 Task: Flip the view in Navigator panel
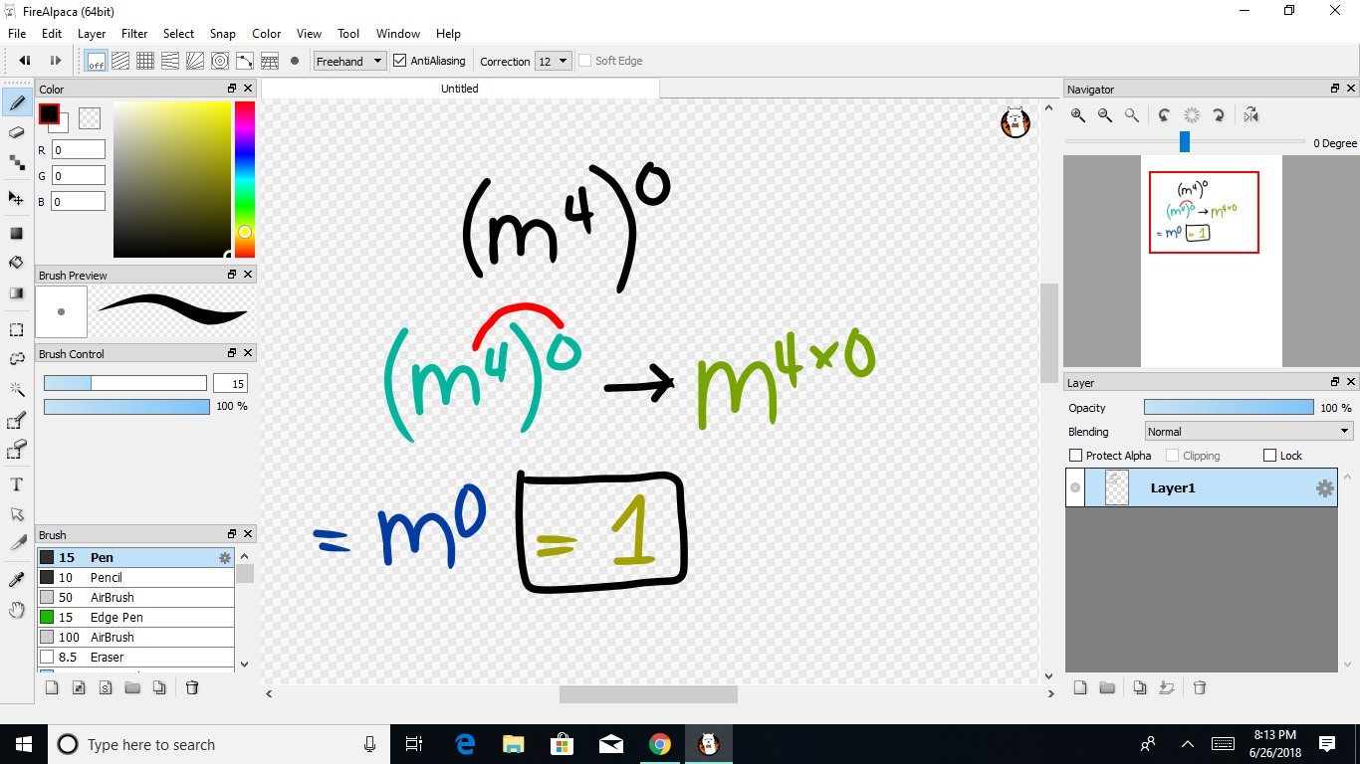click(x=1251, y=115)
